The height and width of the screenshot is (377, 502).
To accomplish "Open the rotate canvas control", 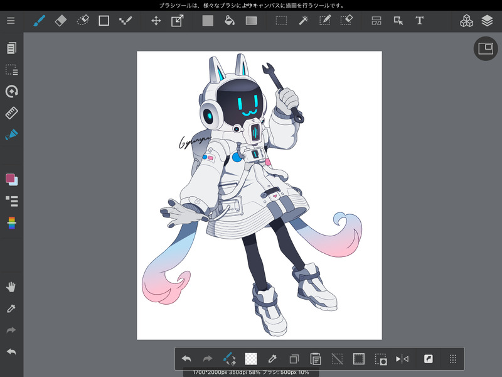I will 11,91.
